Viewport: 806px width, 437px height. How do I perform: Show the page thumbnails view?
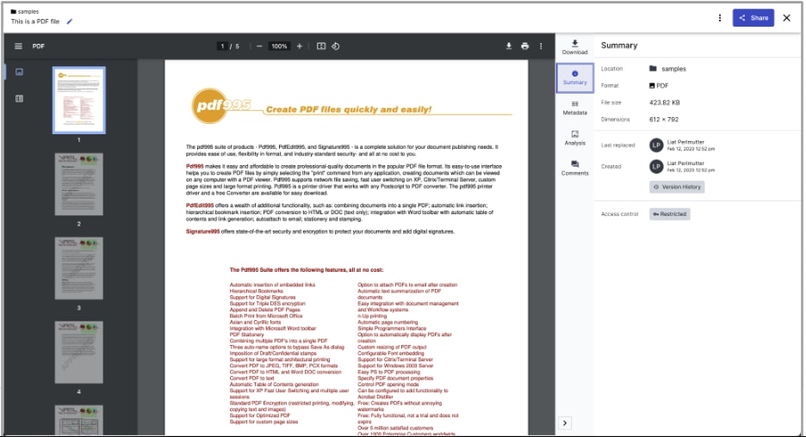19,72
